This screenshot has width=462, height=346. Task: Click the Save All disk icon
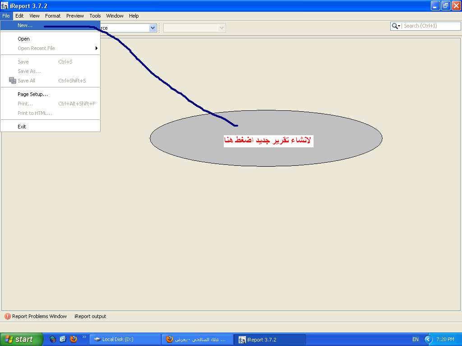pyautogui.click(x=12, y=80)
